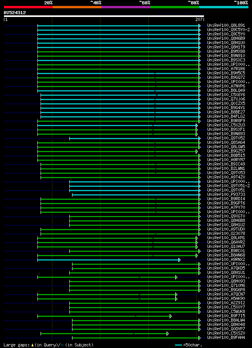Select the UniRef100_B9SXC3 label
Screen dimensions: 252x348
226,60
